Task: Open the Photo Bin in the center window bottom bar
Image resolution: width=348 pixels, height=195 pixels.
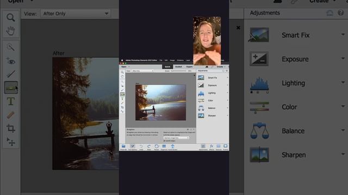Action: tap(123, 147)
